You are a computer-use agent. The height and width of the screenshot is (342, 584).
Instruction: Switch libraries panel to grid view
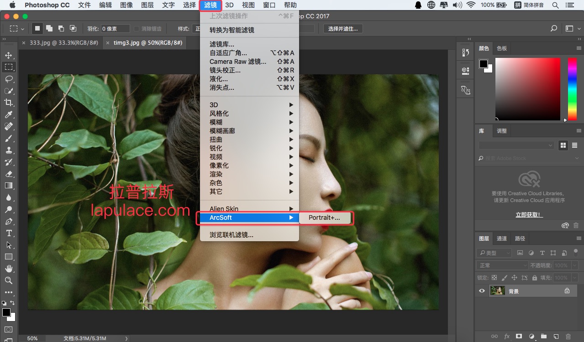pos(563,145)
